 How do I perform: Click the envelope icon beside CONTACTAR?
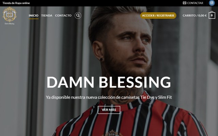(x=185, y=3)
